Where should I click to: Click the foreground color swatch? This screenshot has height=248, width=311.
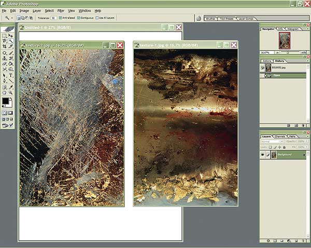tap(6, 101)
